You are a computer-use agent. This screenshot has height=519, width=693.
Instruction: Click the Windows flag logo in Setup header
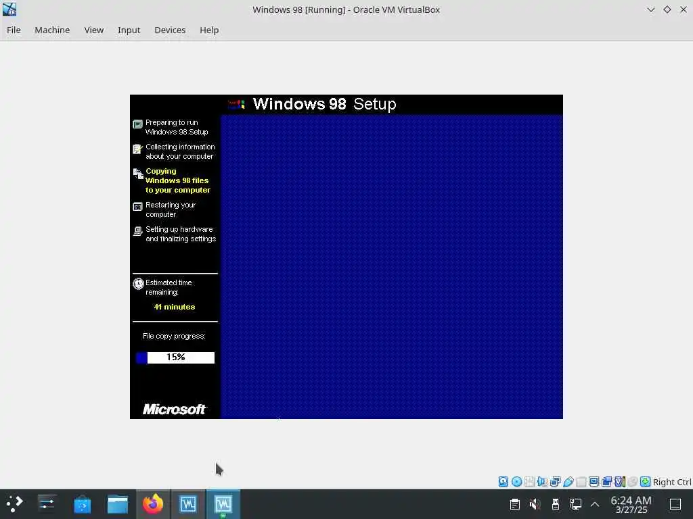point(236,104)
